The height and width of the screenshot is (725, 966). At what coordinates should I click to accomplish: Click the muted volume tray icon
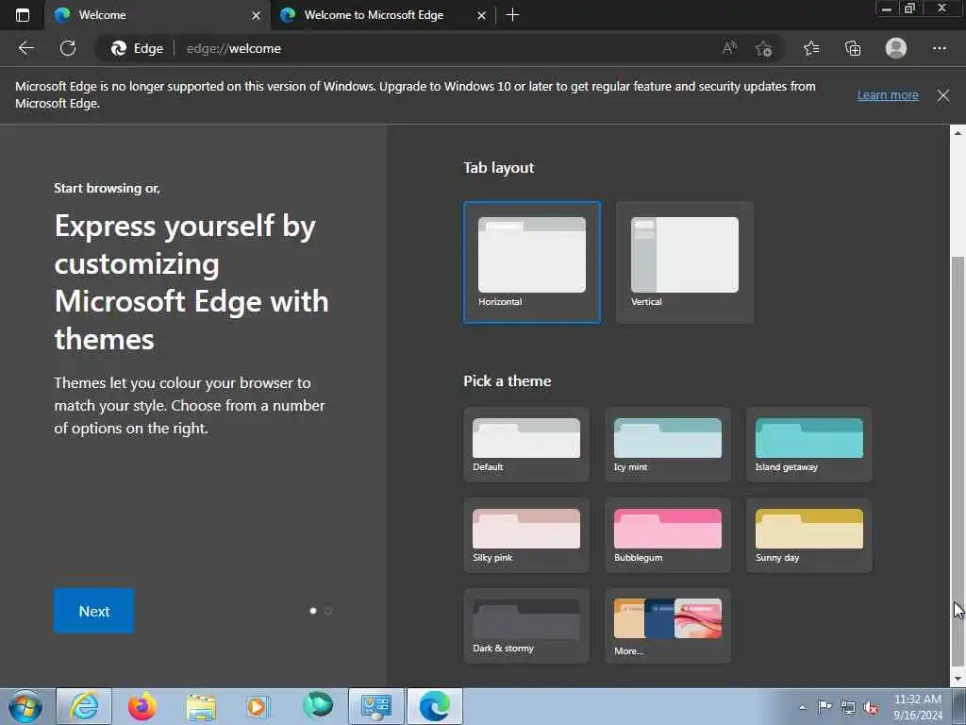click(x=871, y=708)
